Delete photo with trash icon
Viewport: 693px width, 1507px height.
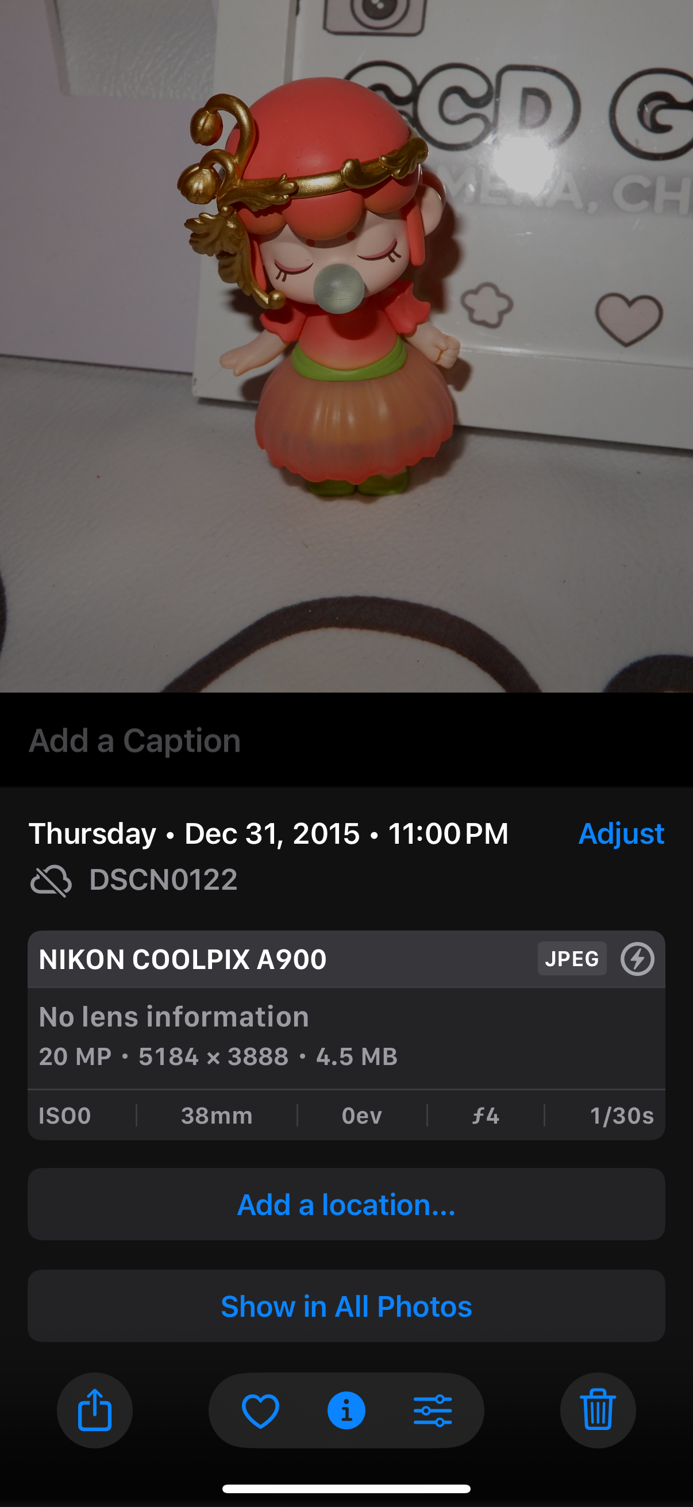pyautogui.click(x=598, y=1410)
